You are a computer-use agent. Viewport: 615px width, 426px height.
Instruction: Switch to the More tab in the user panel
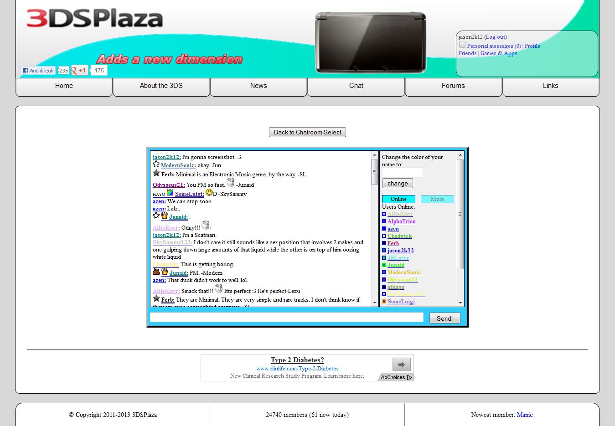[x=437, y=199]
